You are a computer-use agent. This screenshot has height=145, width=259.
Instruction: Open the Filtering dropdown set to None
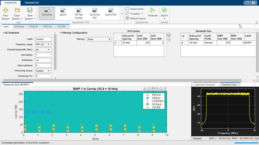click(99, 39)
